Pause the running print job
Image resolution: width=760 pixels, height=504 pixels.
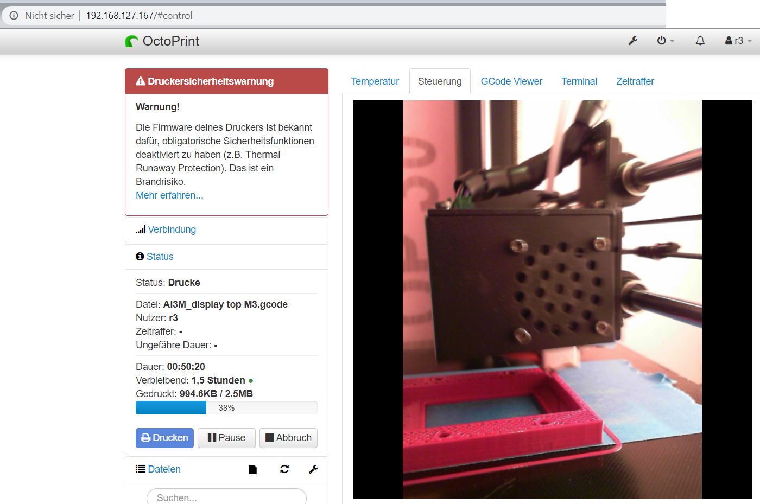(x=226, y=438)
